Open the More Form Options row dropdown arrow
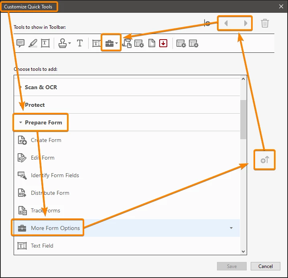This screenshot has width=288, height=278. pyautogui.click(x=231, y=228)
